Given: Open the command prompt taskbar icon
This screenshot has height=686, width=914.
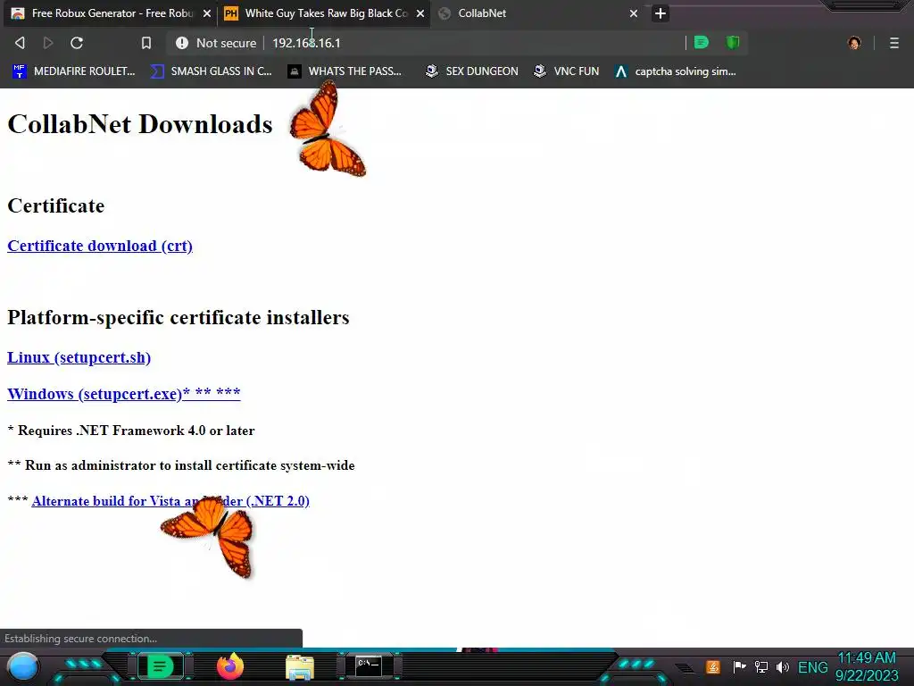Looking at the screenshot, I should tap(369, 666).
